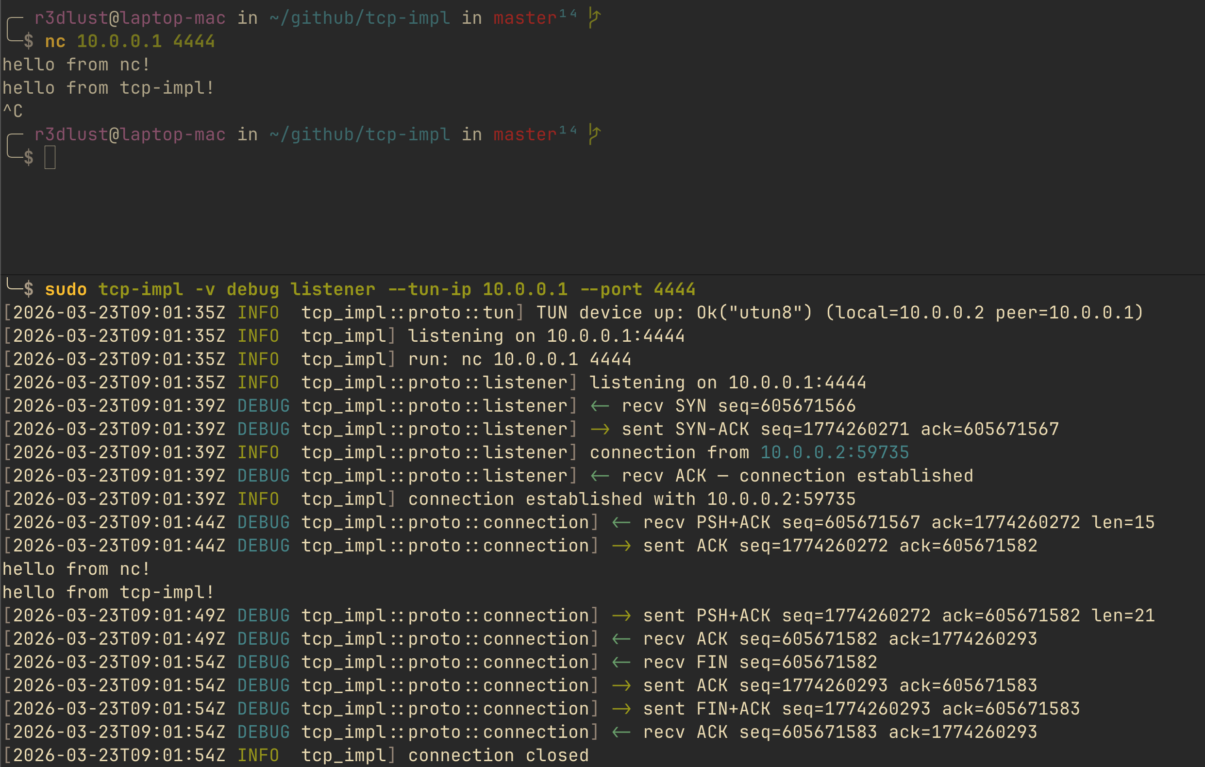Click 'hello from nc!' in the upper pane
1205x767 pixels.
76,65
